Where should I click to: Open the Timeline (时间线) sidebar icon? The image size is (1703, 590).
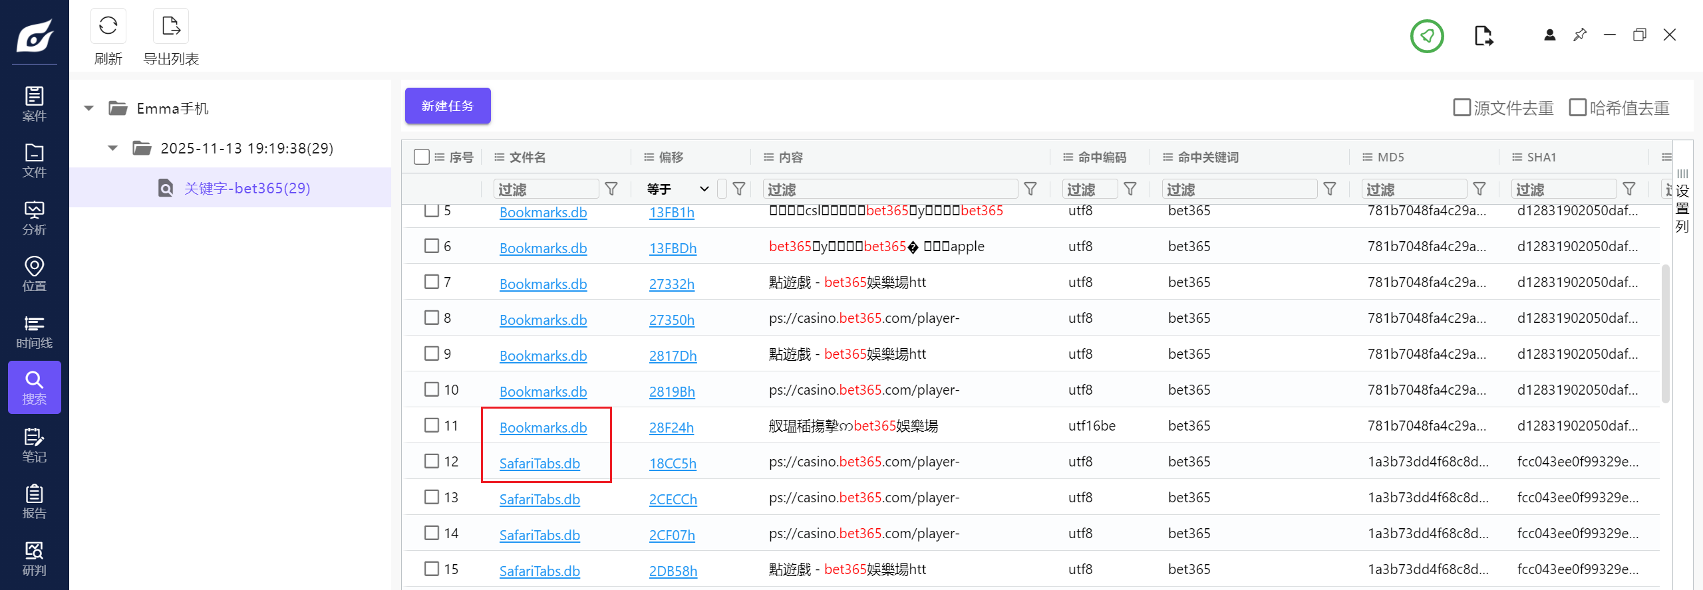pyautogui.click(x=34, y=332)
